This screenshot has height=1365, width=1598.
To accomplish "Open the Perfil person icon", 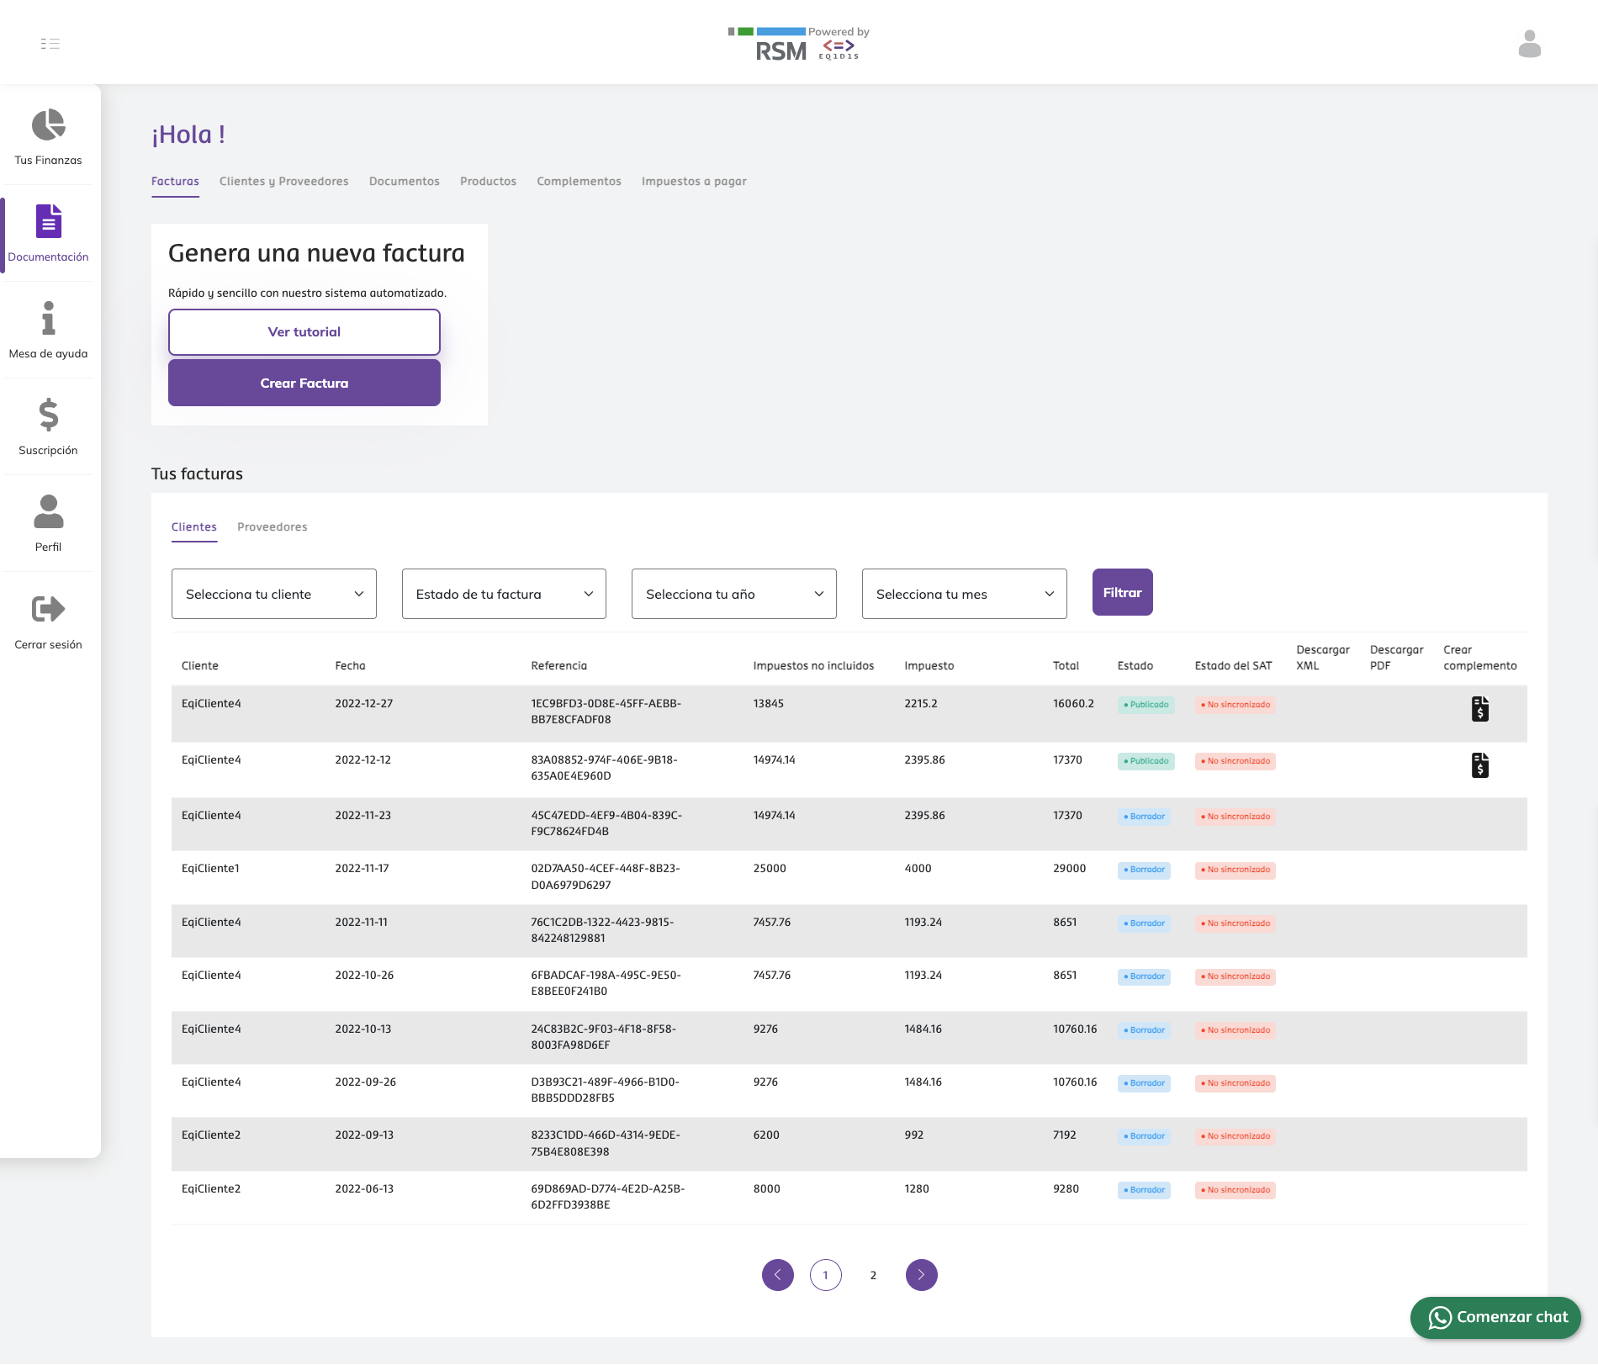I will click(x=48, y=511).
